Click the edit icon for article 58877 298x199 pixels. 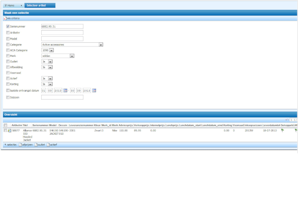tap(9, 130)
